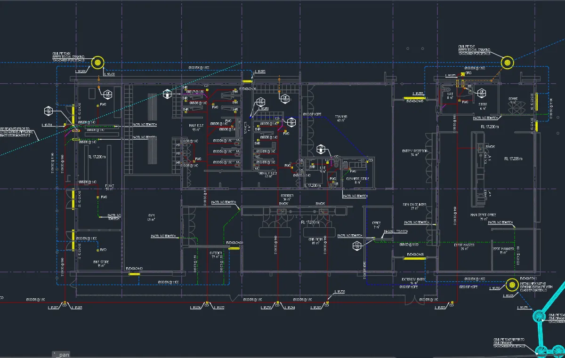This screenshot has width=565, height=358.
Task: Click the I.L 16.705 invert level tag
Action: [x=340, y=292]
